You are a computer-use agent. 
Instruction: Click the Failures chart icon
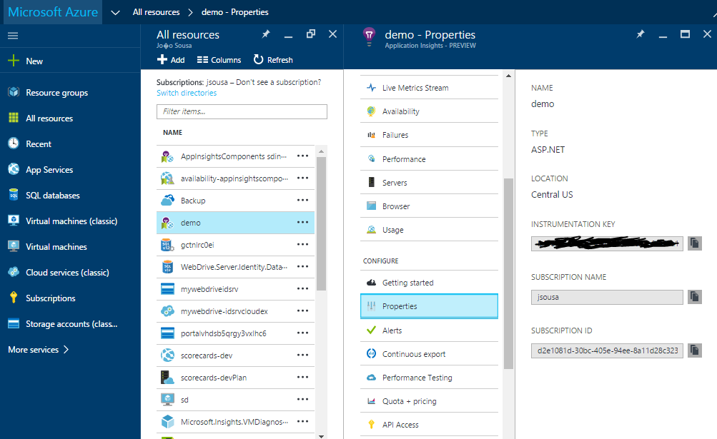pyautogui.click(x=371, y=135)
